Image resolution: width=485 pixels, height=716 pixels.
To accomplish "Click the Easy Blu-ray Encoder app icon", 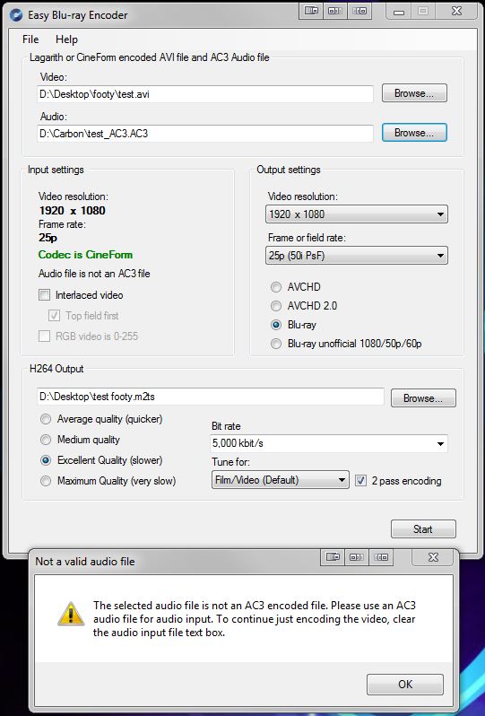I will [x=16, y=15].
